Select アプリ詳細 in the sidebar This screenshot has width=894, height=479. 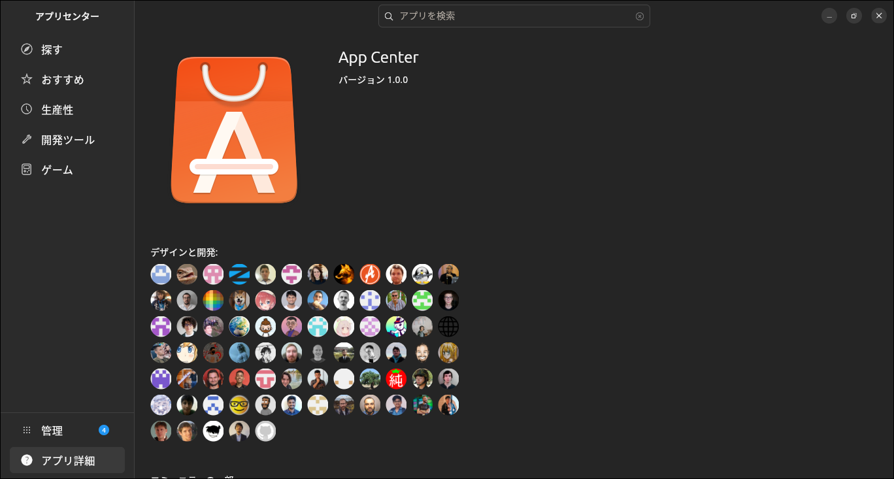click(67, 461)
